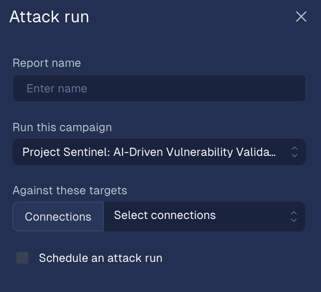Open the Select connections dropdown

(x=204, y=217)
